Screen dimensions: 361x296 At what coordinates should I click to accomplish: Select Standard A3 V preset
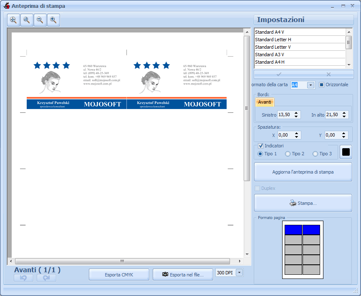300,55
